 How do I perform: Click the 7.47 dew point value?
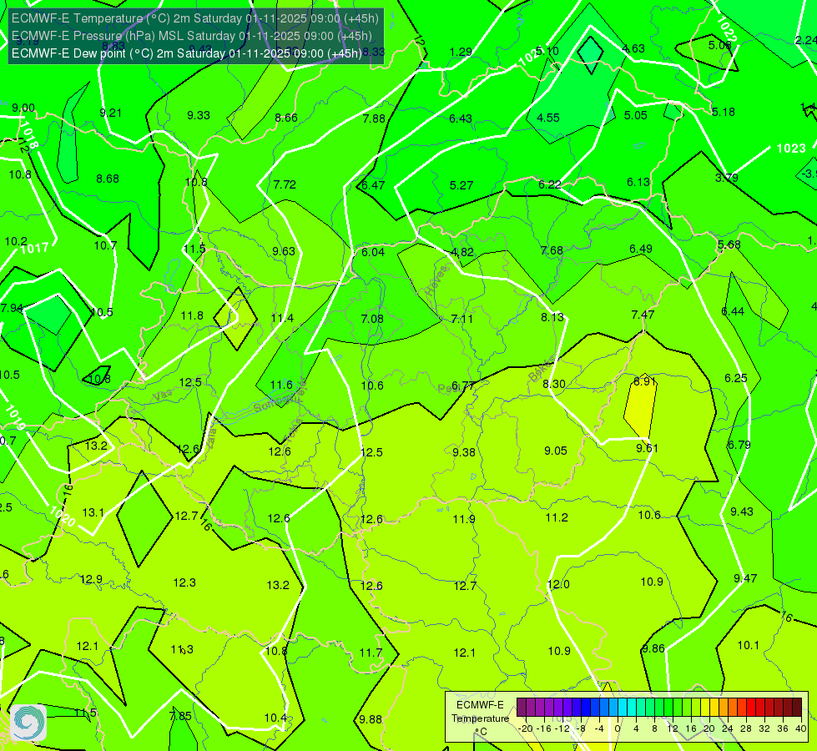click(x=643, y=315)
